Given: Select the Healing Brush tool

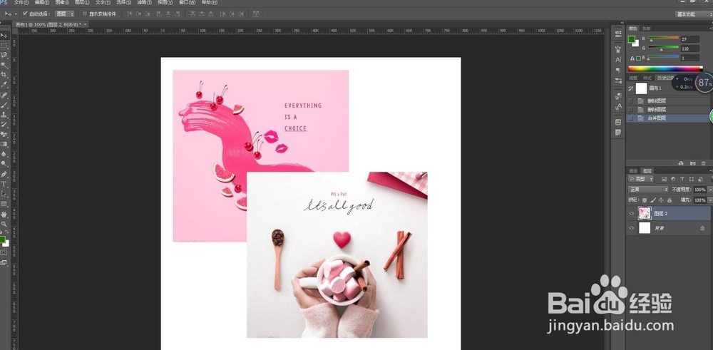Looking at the screenshot, I should 4,95.
